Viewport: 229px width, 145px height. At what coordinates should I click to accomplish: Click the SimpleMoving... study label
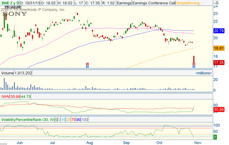pos(189,3)
